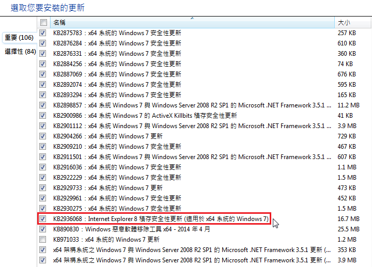
Task: Select the KB2892074 security update row text
Action: [x=117, y=84]
